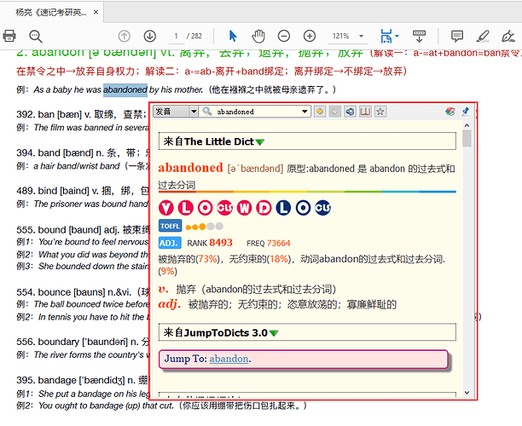Zoom in with the plus circle
The height and width of the screenshot is (426, 522).
310,36
